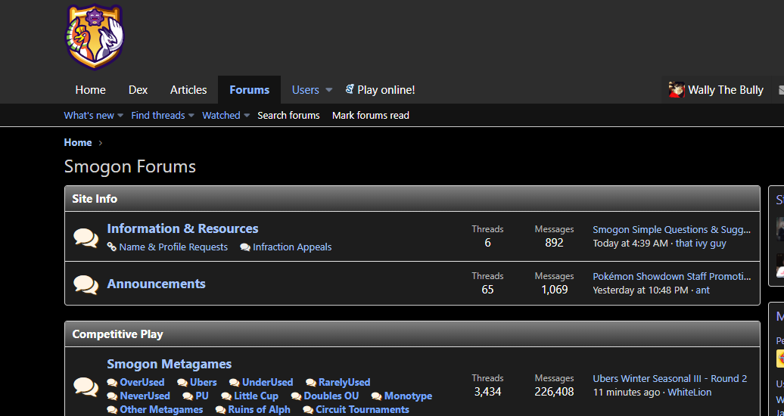Image resolution: width=784 pixels, height=416 pixels.
Task: Open the Other Metagames subforum
Action: point(161,410)
